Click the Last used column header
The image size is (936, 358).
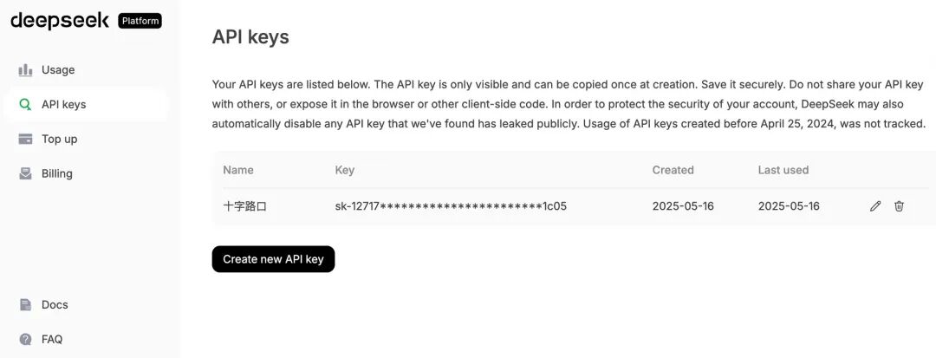coord(783,170)
